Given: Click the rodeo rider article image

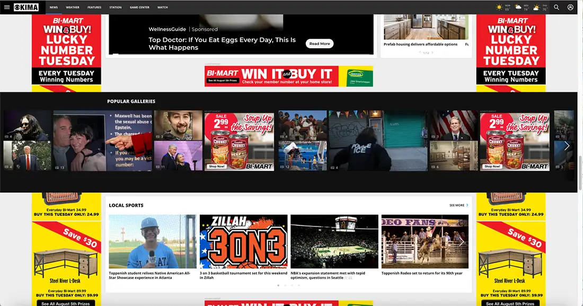Looking at the screenshot, I should click(x=425, y=241).
